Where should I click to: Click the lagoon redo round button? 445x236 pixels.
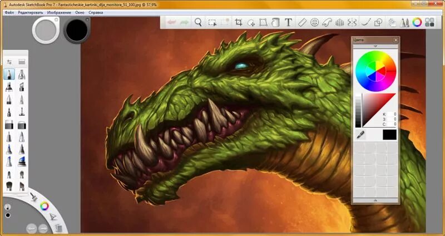pyautogui.click(x=43, y=228)
